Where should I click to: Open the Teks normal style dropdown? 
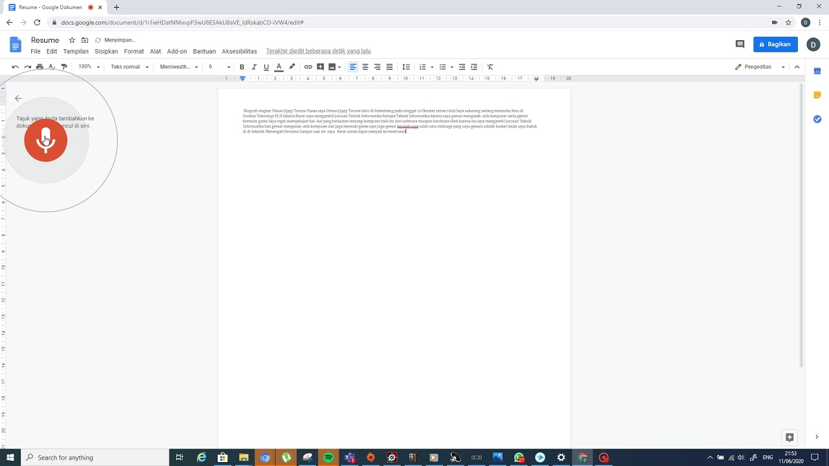pos(130,67)
